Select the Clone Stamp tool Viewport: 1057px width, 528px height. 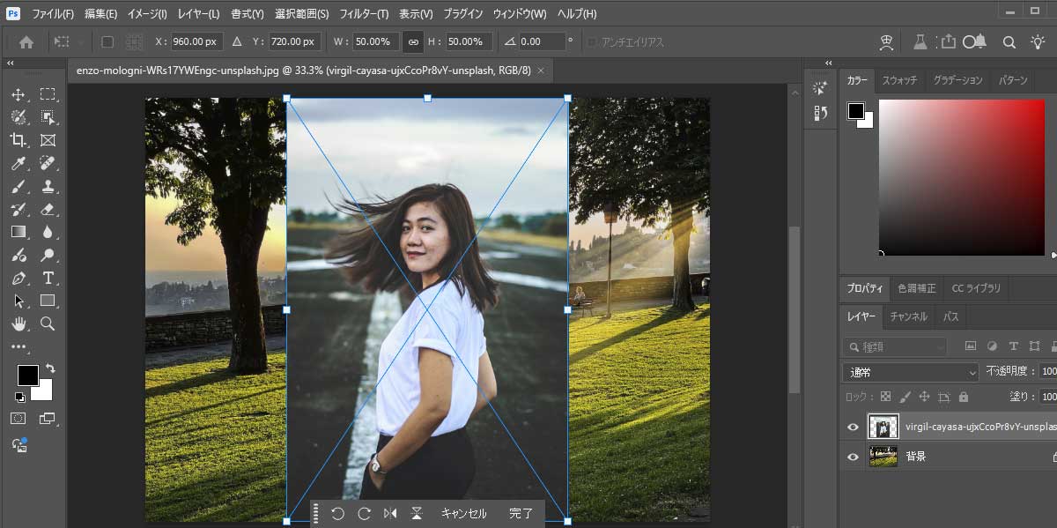click(48, 186)
